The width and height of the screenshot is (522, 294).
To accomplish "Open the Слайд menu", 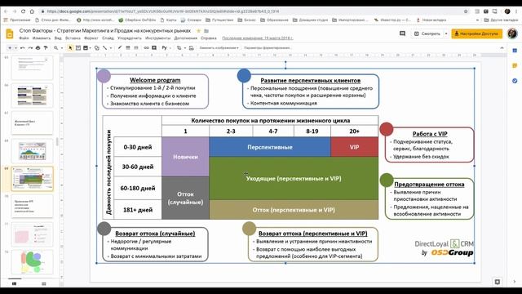I will coord(108,38).
